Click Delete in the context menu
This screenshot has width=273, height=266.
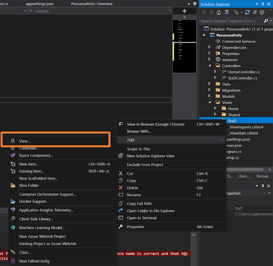tap(133, 188)
